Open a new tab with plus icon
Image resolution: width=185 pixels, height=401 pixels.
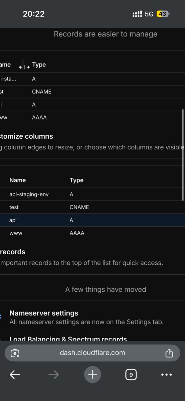tap(92, 375)
